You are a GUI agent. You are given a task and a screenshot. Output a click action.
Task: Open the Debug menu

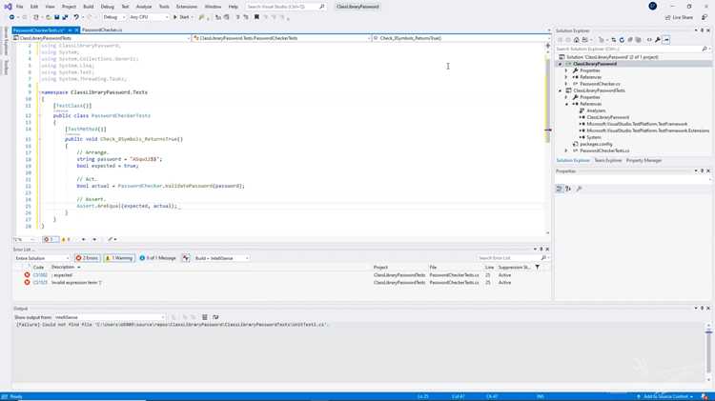107,7
